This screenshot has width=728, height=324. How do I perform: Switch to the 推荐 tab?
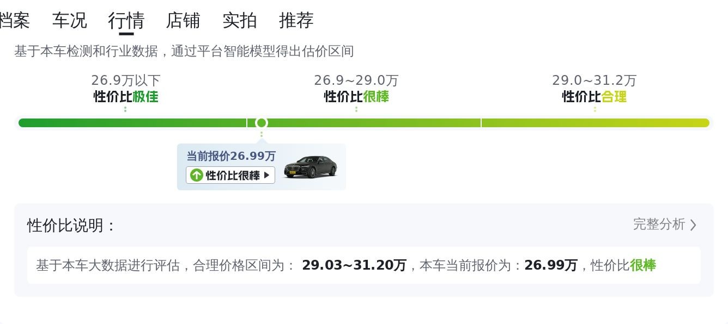pyautogui.click(x=296, y=21)
